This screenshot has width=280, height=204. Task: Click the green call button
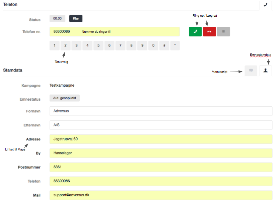point(195,31)
